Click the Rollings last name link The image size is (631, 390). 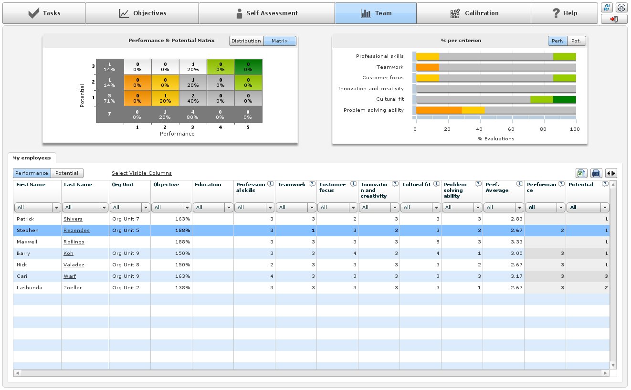74,242
